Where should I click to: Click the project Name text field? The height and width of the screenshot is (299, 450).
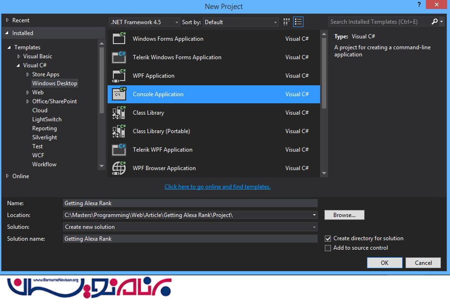(190, 203)
